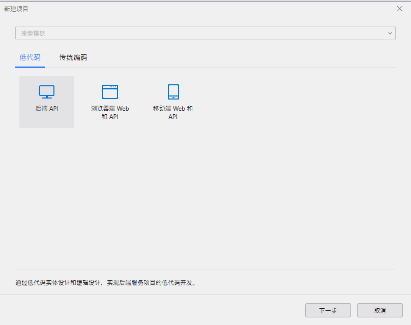Switch to the 低代码 tab
Screen dimensions: 411x325
pos(30,57)
